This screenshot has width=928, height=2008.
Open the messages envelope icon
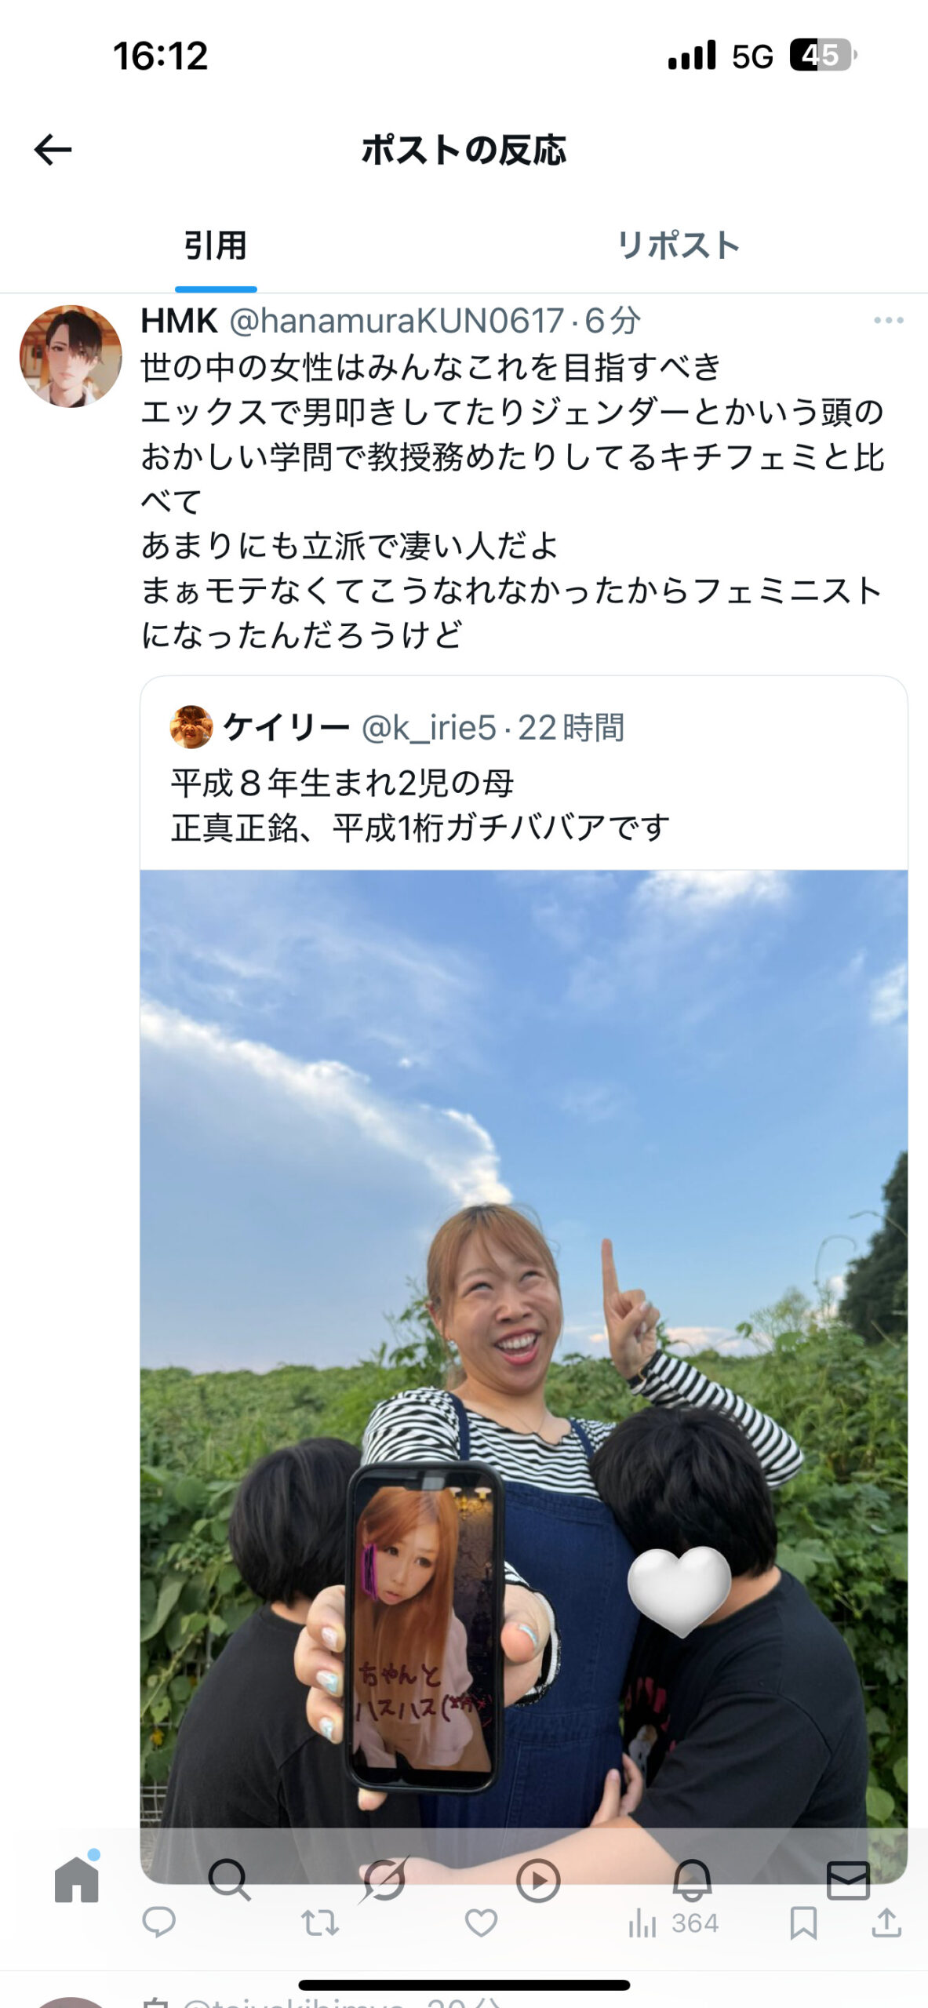(x=848, y=1880)
